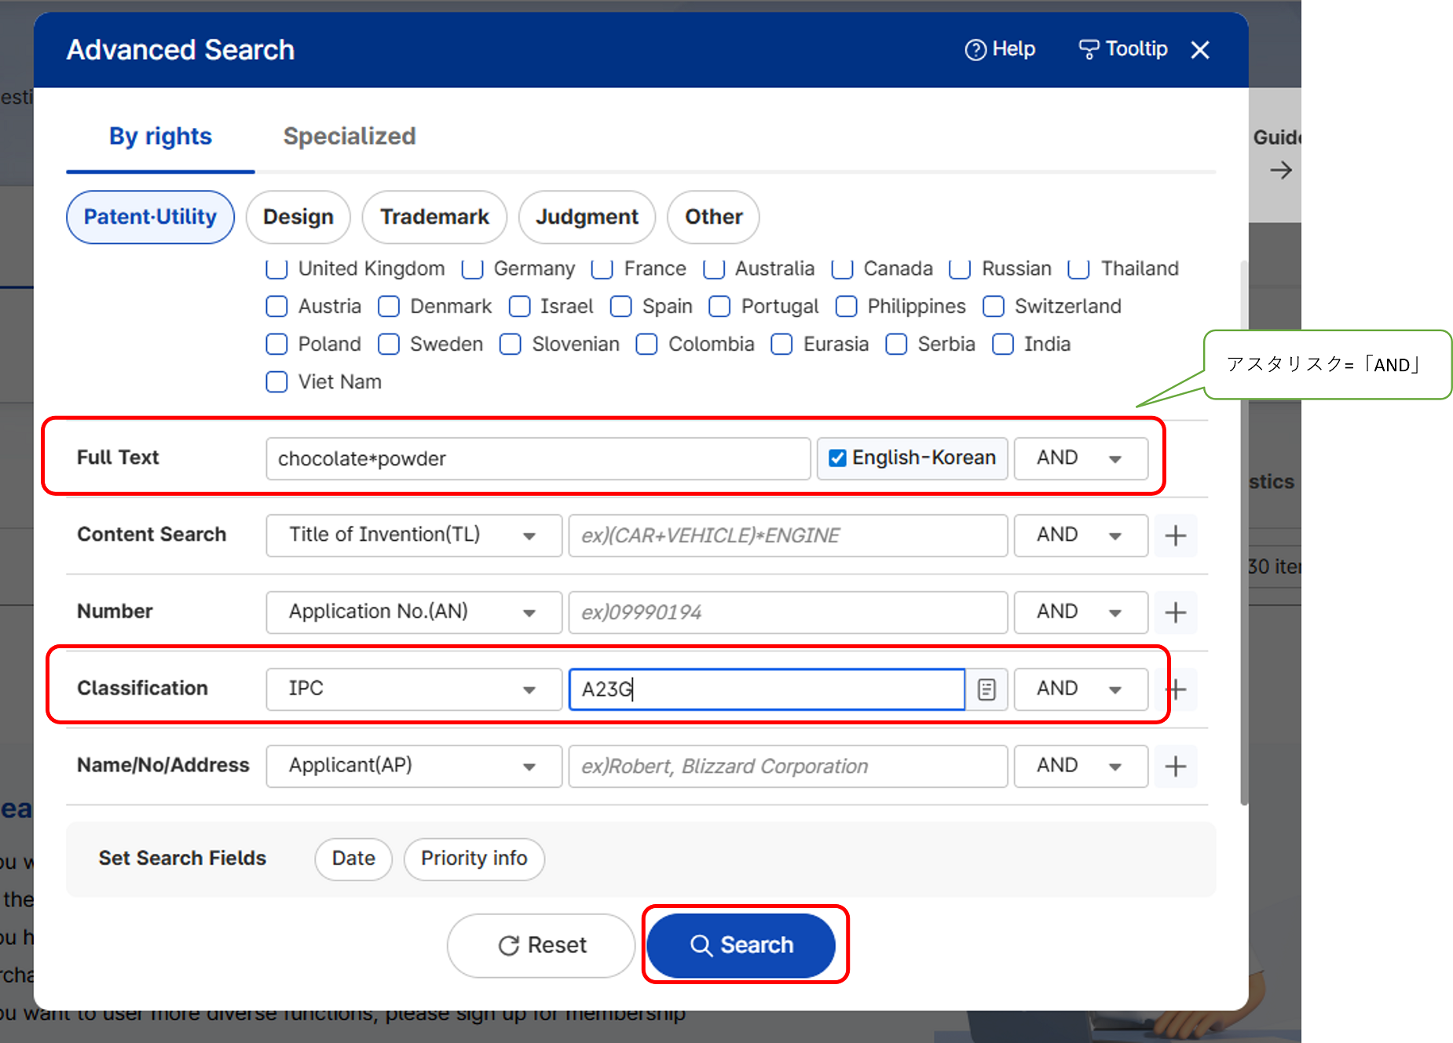Expand the Title of Invention(TL) dropdown
This screenshot has width=1453, height=1043.
[x=413, y=535]
